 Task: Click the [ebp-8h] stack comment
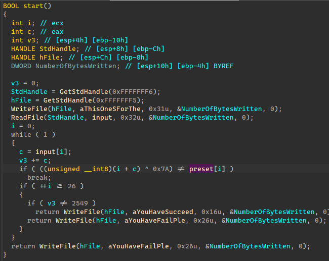[x=133, y=58]
